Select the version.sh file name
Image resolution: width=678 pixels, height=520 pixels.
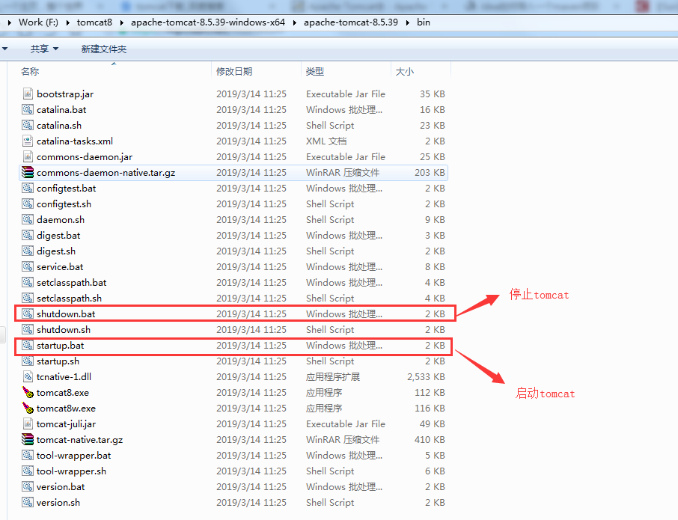pyautogui.click(x=58, y=502)
